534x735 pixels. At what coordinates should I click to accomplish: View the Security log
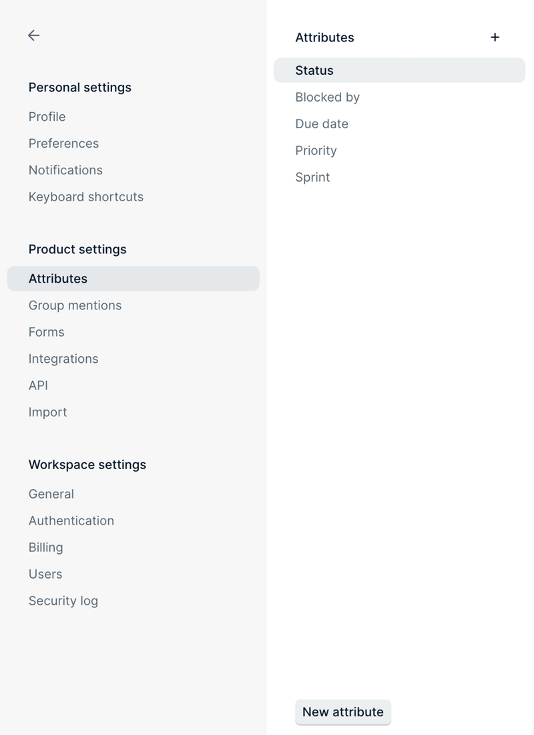pos(63,600)
